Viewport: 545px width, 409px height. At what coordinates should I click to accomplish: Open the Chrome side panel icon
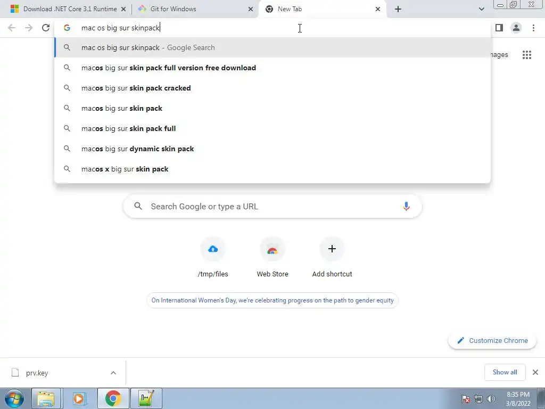[499, 28]
